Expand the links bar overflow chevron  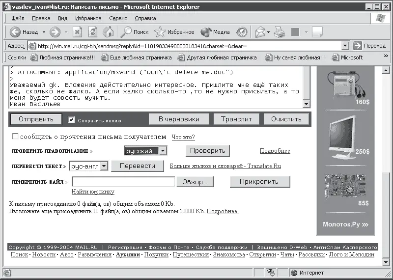coord(386,56)
